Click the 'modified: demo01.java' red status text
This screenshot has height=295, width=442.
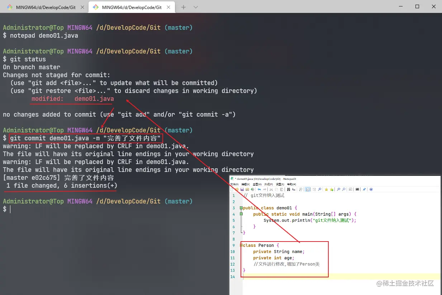pyautogui.click(x=73, y=99)
